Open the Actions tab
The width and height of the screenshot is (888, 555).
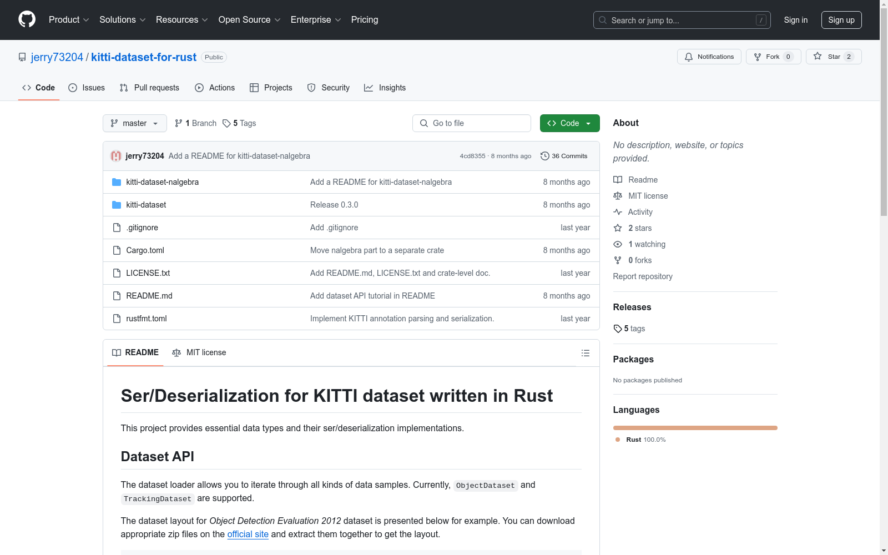click(215, 88)
